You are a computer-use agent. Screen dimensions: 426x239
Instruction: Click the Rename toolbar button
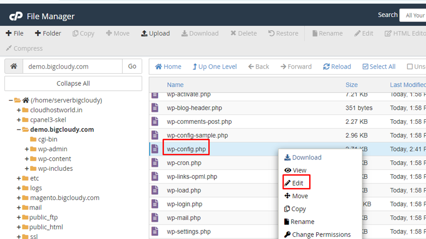(x=327, y=33)
